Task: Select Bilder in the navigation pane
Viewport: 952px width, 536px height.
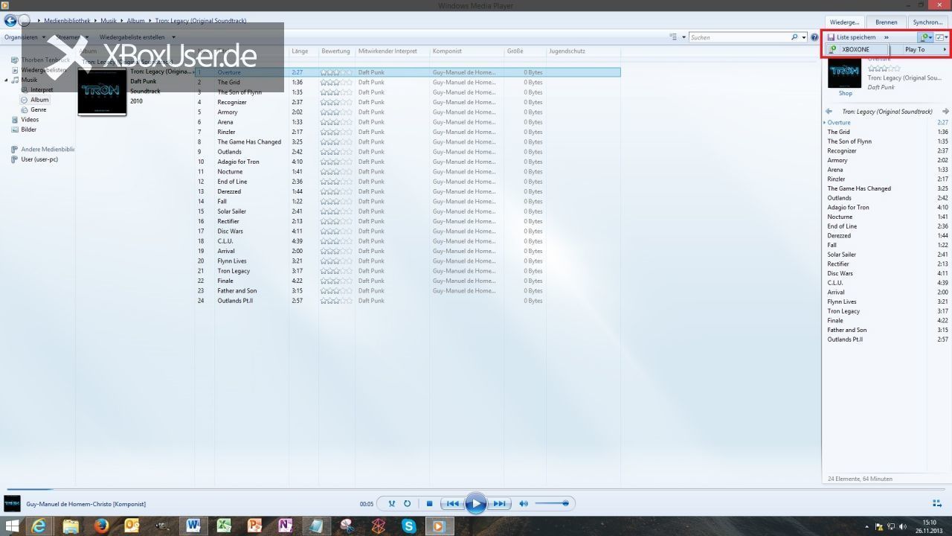Action: pos(29,130)
